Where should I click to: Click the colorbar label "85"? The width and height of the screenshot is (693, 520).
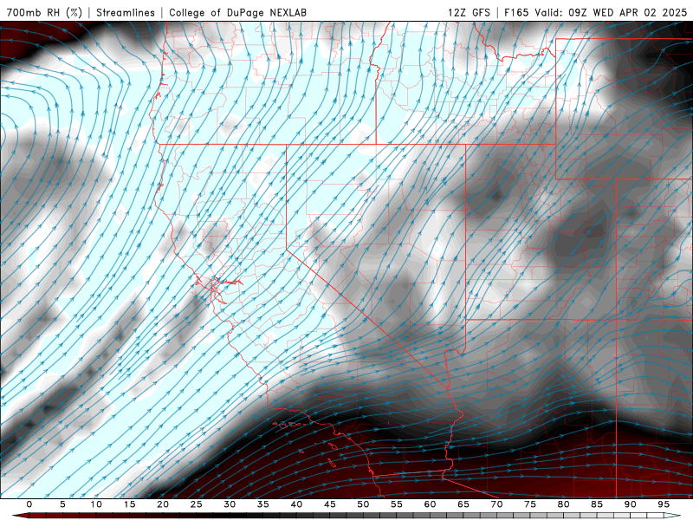click(597, 504)
